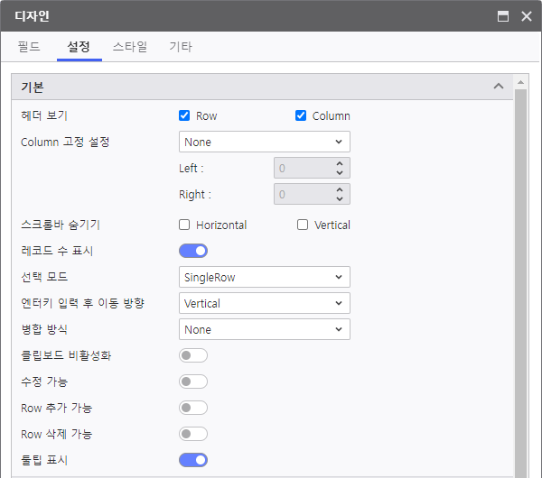This screenshot has width=542, height=478.
Task: Collapse the 기본 section chevron
Action: pos(499,87)
